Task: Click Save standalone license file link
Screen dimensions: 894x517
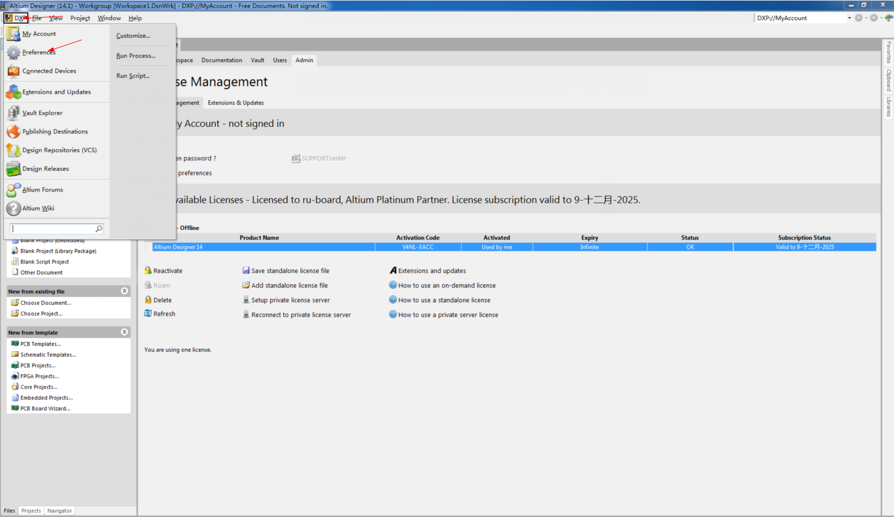Action: point(290,271)
